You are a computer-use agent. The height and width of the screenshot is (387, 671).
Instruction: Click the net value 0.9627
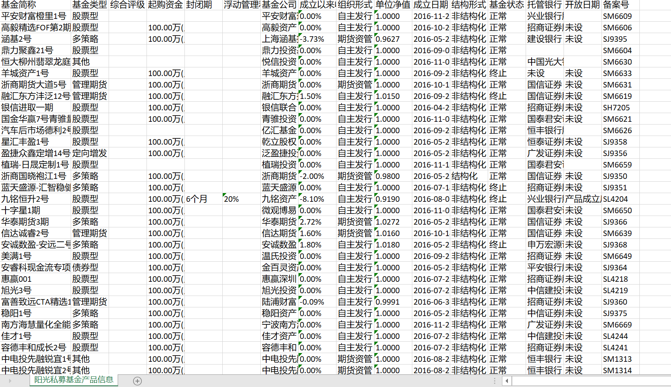[x=388, y=39]
